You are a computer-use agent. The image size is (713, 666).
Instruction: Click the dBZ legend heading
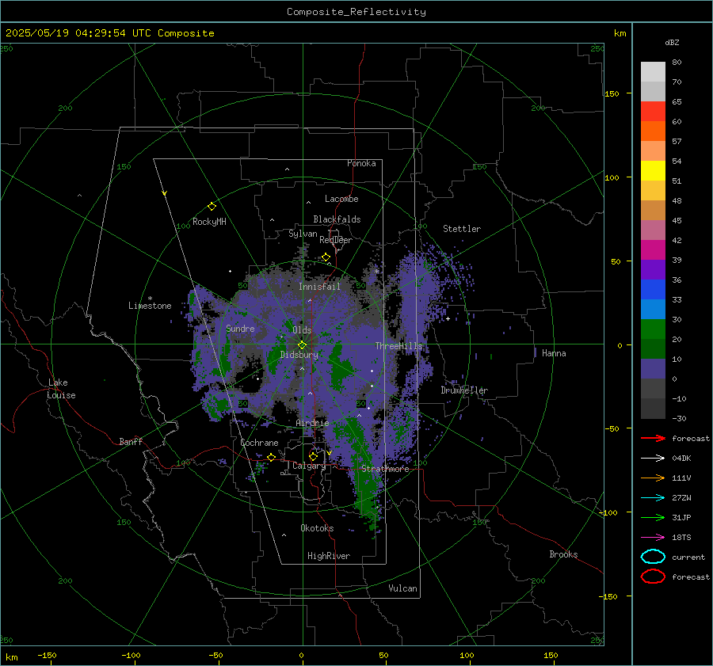672,42
